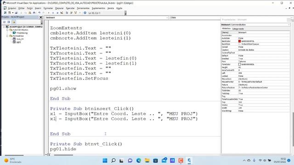
Task: Click the Paste toolbar icon
Action: click(29, 13)
